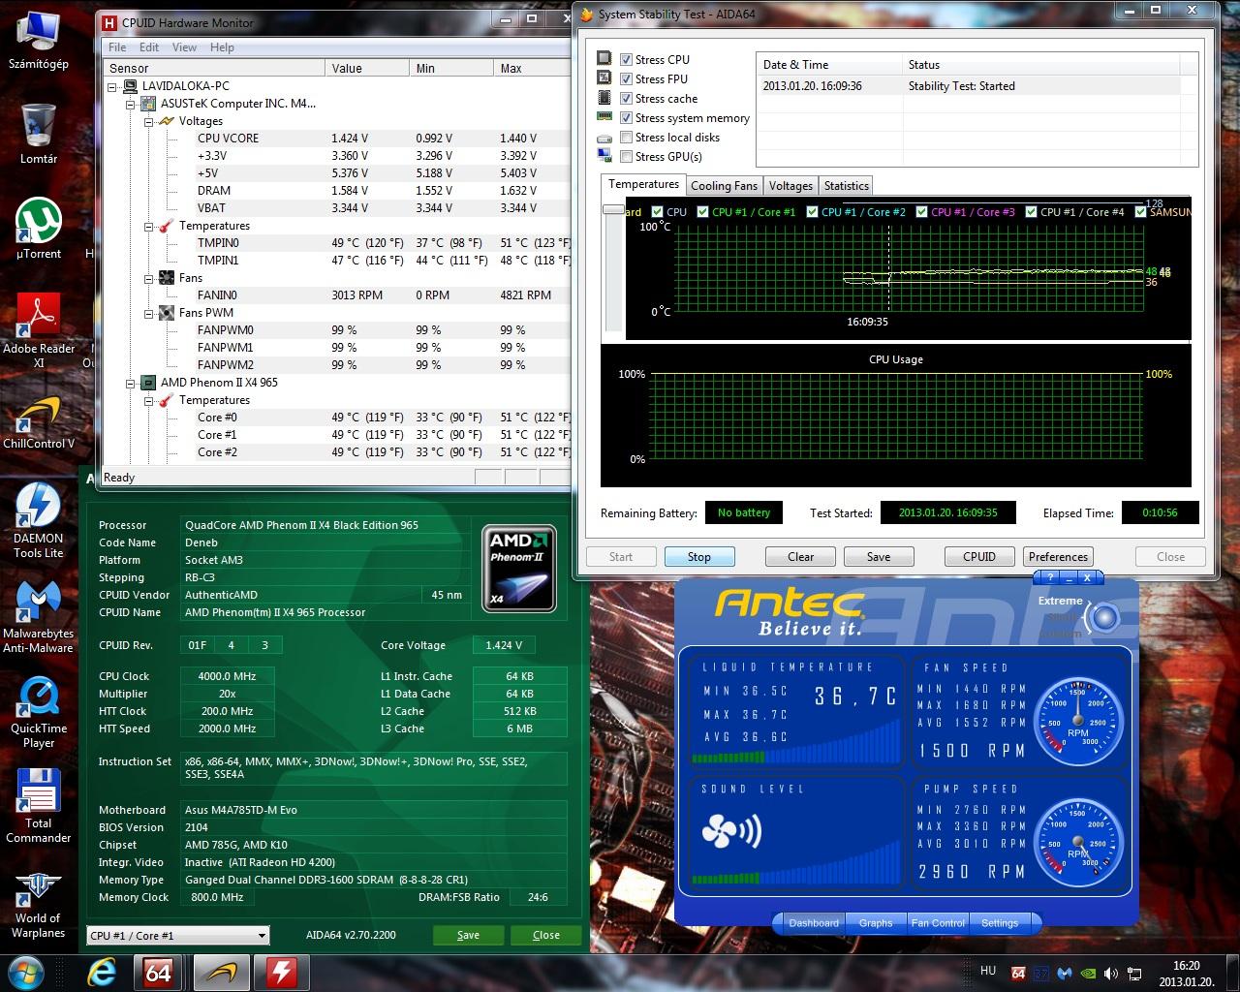Collapse the LAVIDALOKA-PC tree node
Screen dimensions: 1240x992
coord(113,86)
